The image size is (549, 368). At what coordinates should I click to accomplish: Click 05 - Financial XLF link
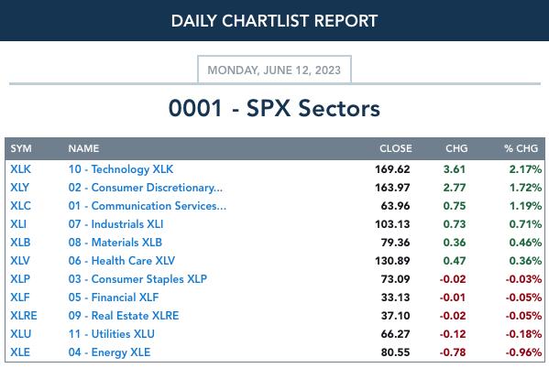114,298
